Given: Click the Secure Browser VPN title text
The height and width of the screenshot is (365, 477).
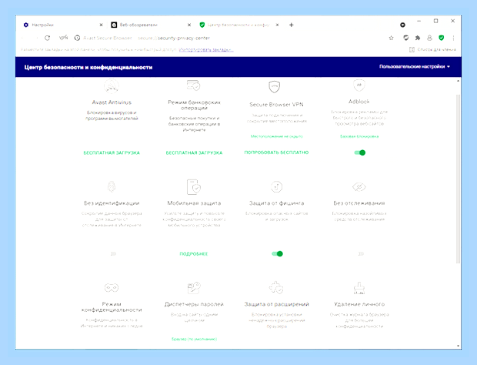Looking at the screenshot, I should 276,105.
